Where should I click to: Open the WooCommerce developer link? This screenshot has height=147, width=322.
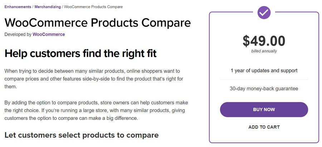pos(49,35)
